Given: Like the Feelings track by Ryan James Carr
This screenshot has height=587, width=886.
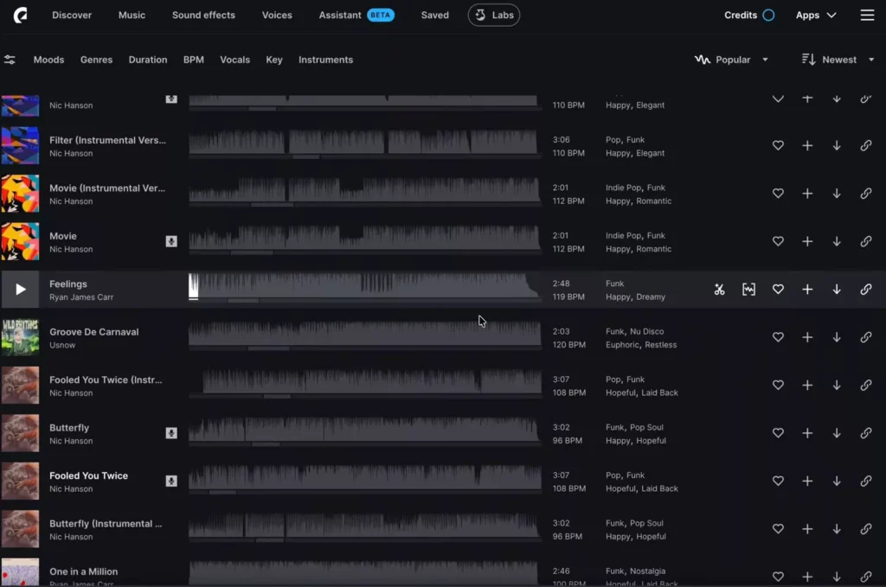Looking at the screenshot, I should pyautogui.click(x=778, y=290).
